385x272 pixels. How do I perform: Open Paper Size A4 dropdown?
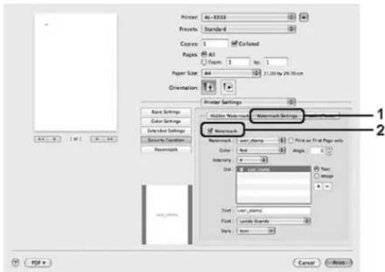click(230, 73)
